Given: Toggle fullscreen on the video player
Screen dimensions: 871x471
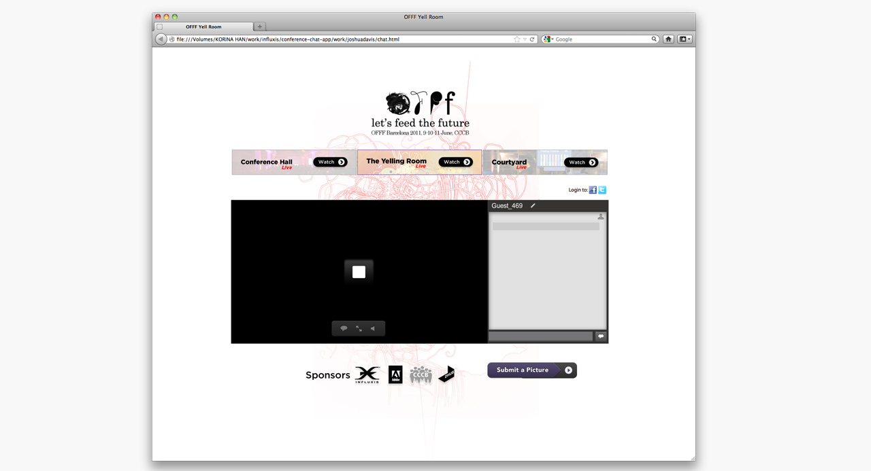Looking at the screenshot, I should (359, 328).
